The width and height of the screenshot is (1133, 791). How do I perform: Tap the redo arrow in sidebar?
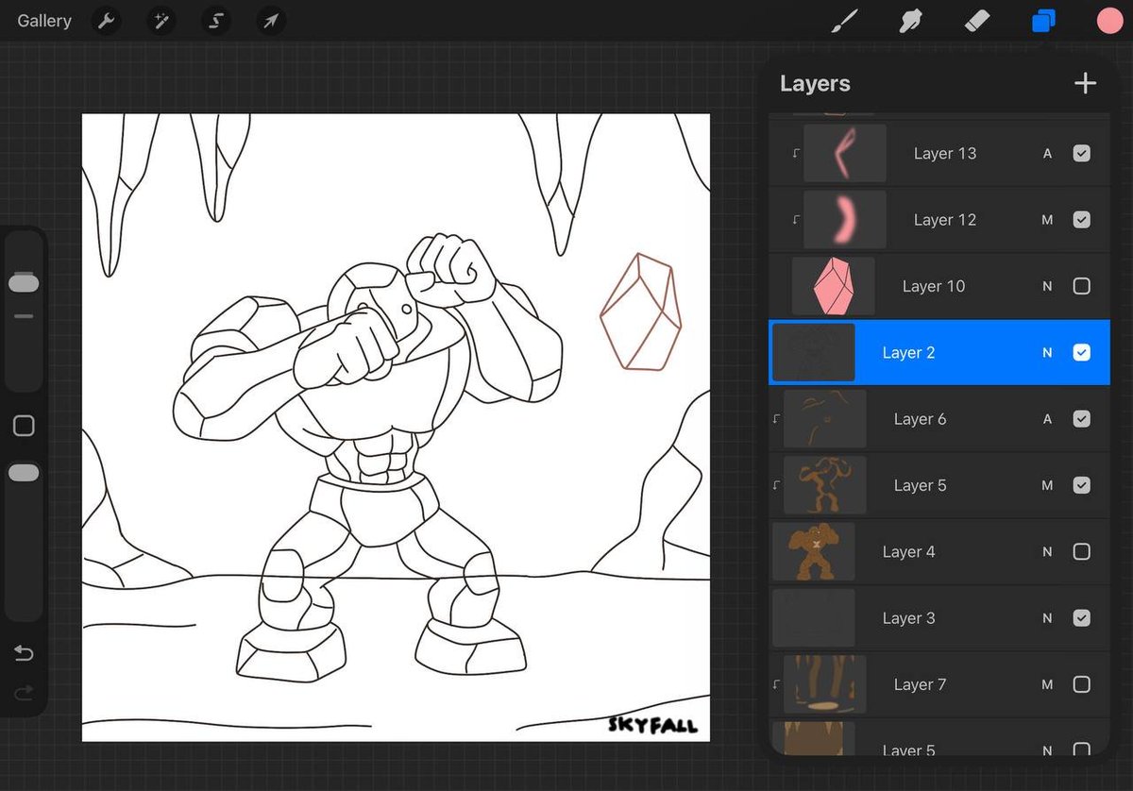coord(24,694)
